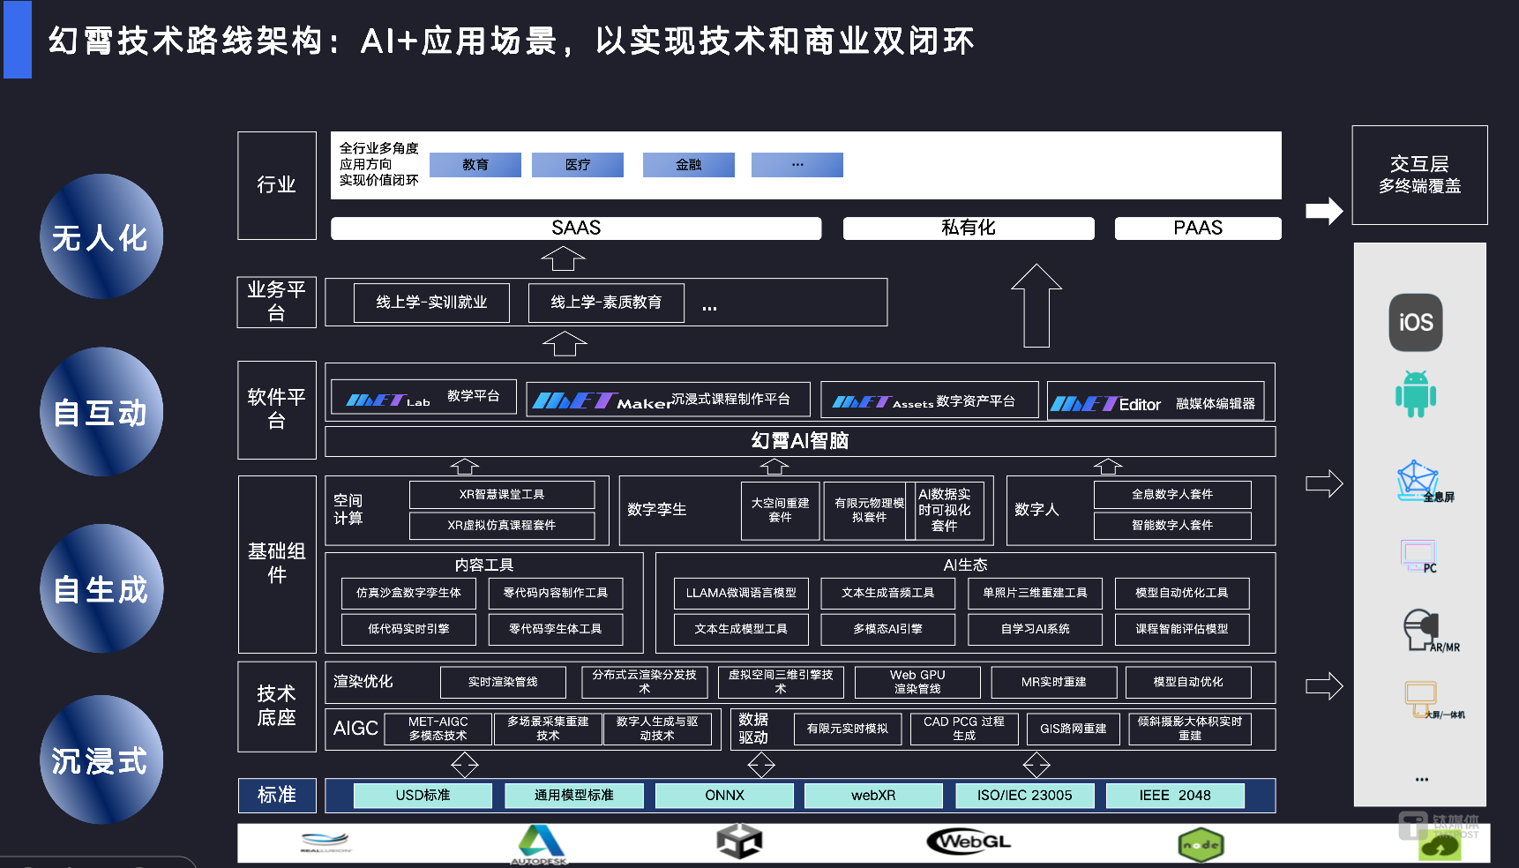Click the ellipsis below the device icons

1421,780
